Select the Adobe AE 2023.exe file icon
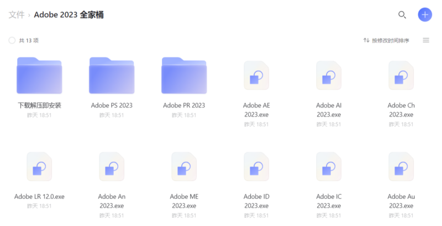Image resolution: width=442 pixels, height=226 pixels. point(256,76)
